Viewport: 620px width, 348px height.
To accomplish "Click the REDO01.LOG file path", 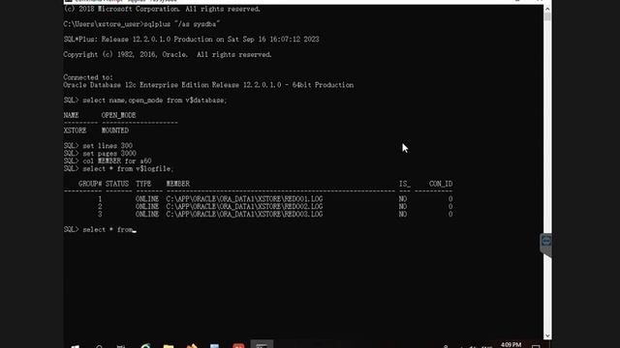I will pos(244,199).
